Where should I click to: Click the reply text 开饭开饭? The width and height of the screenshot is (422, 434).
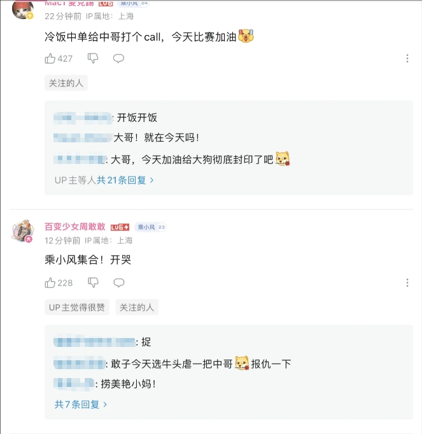coord(137,118)
